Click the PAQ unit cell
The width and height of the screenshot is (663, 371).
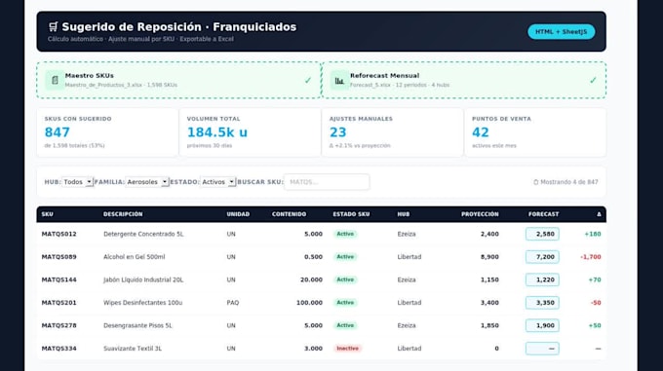click(233, 303)
